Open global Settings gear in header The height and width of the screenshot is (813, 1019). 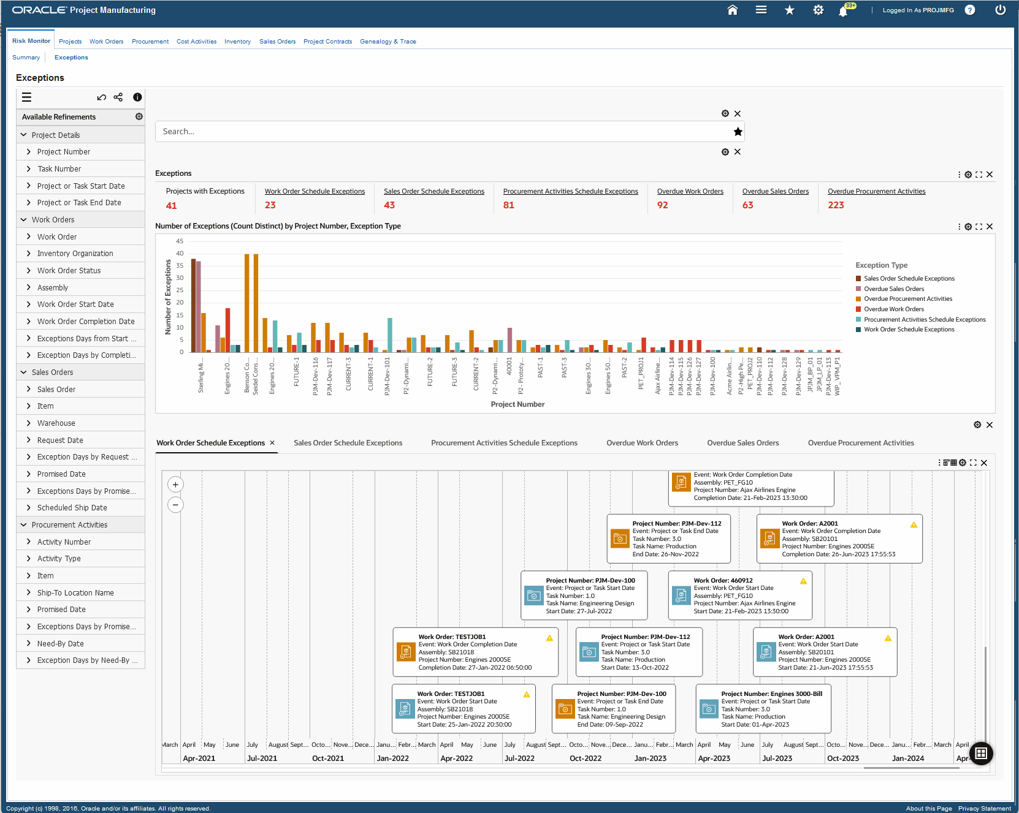point(819,10)
